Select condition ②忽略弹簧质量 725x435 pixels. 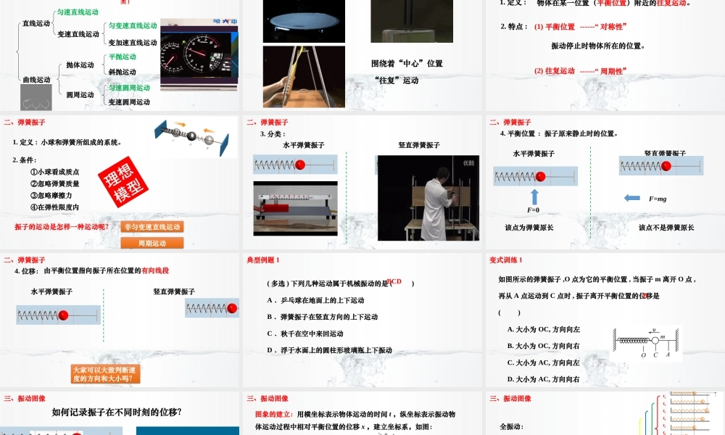[54, 183]
